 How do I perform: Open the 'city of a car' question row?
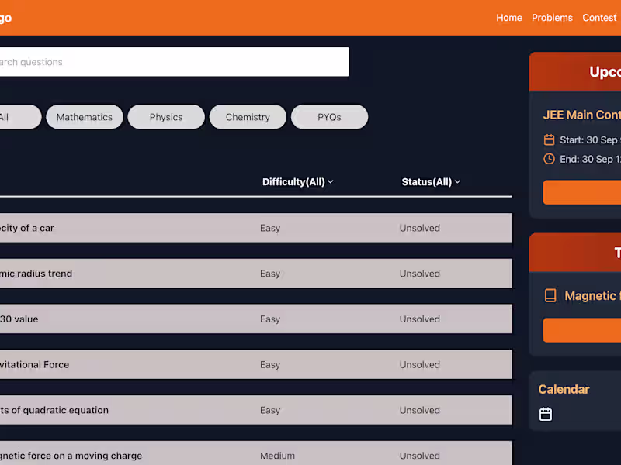click(256, 228)
